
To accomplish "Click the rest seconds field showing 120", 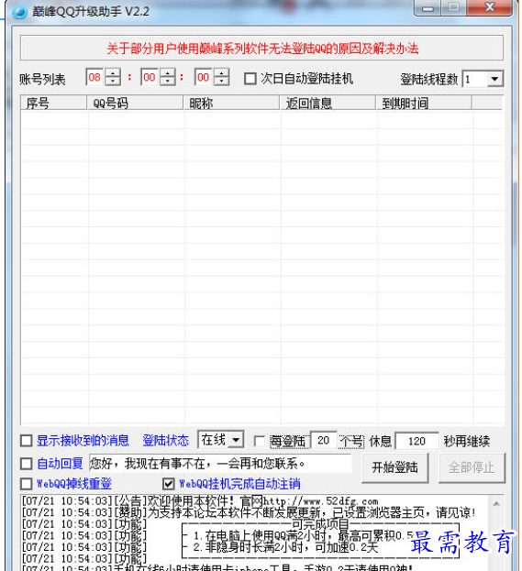I will click(x=417, y=442).
